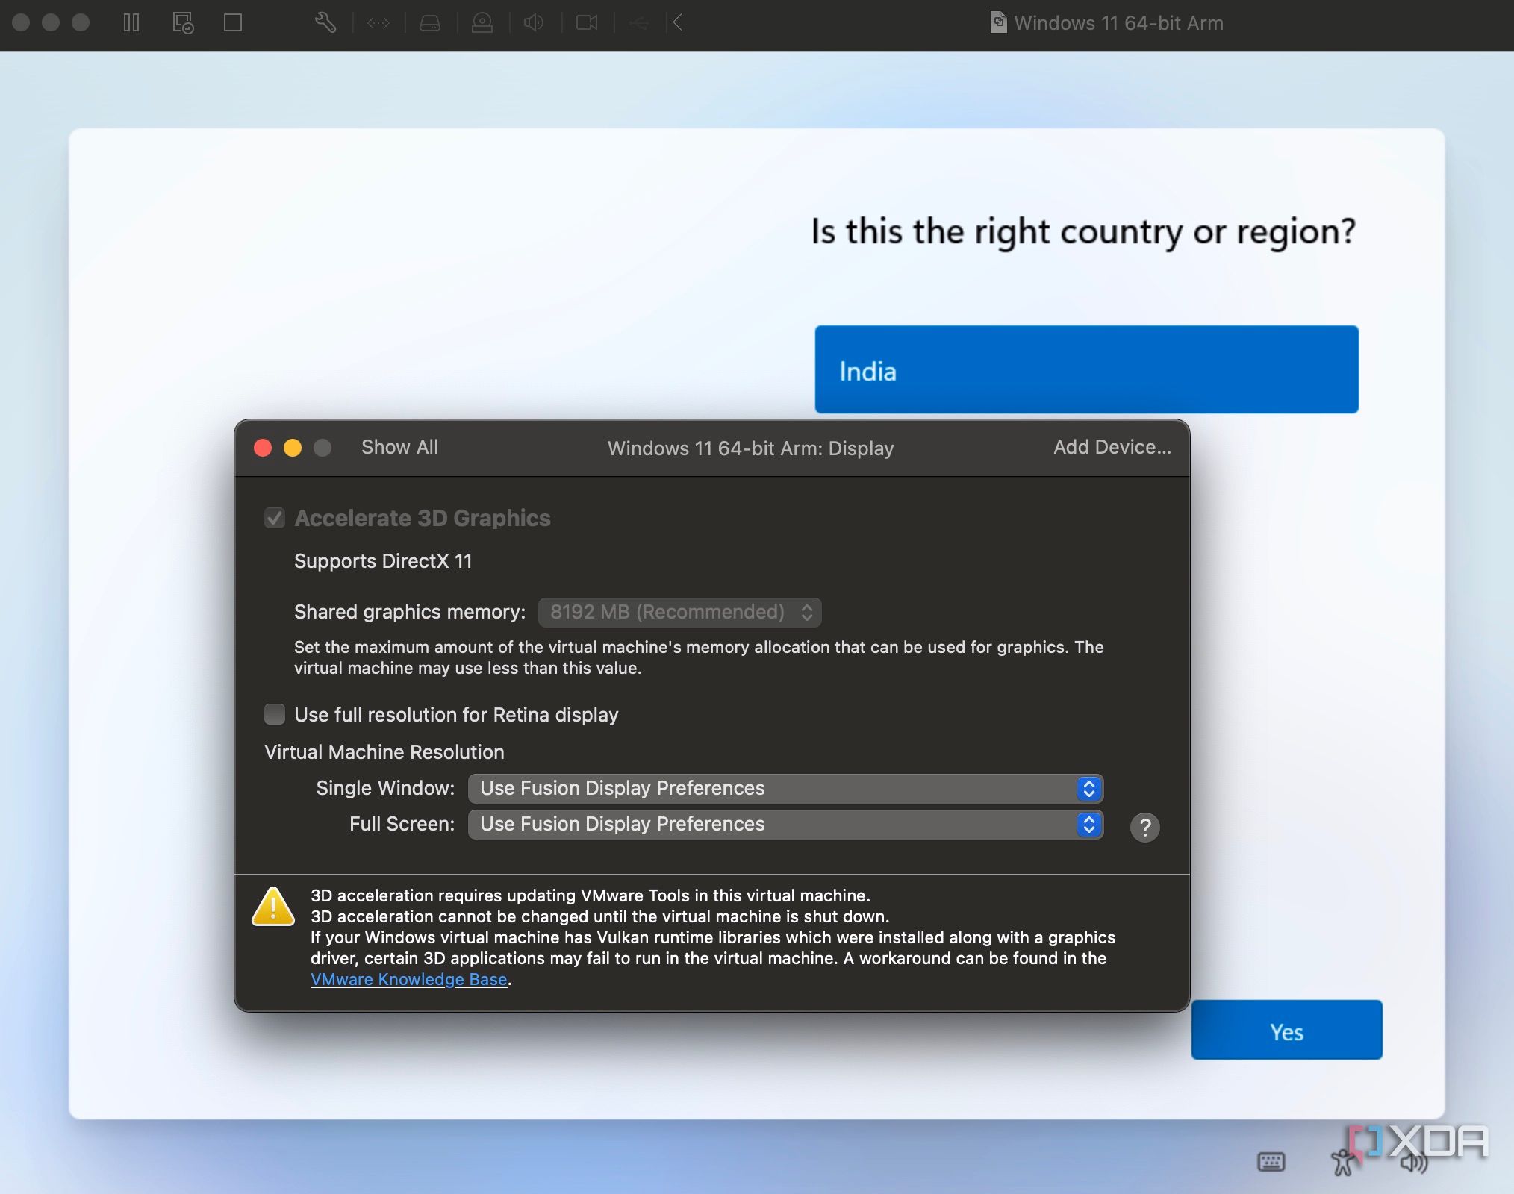The width and height of the screenshot is (1514, 1194).
Task: Minimize the Display settings window
Action: point(293,448)
